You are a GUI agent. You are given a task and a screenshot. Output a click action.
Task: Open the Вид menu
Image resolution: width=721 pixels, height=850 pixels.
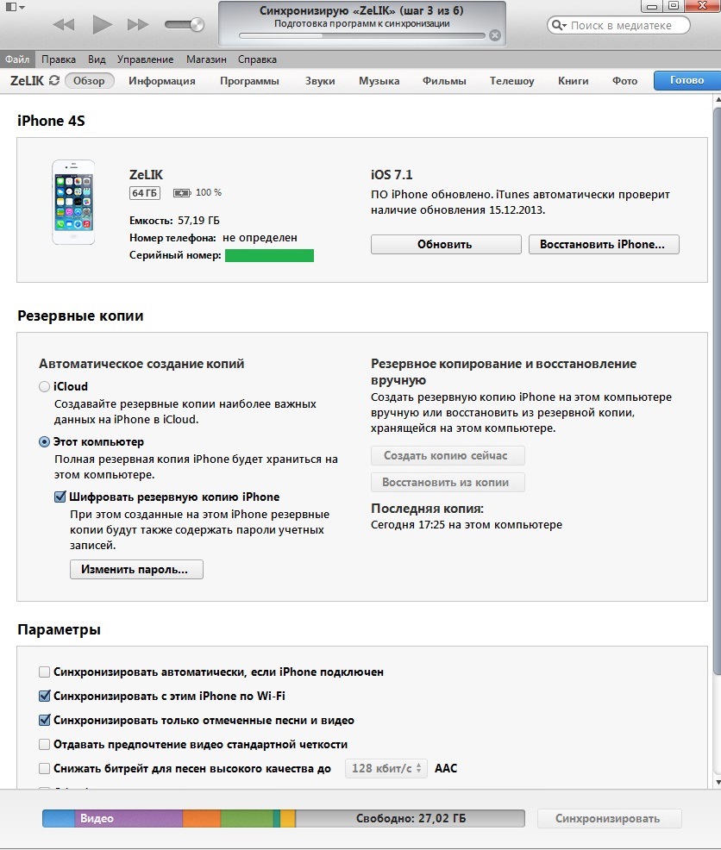click(x=97, y=59)
